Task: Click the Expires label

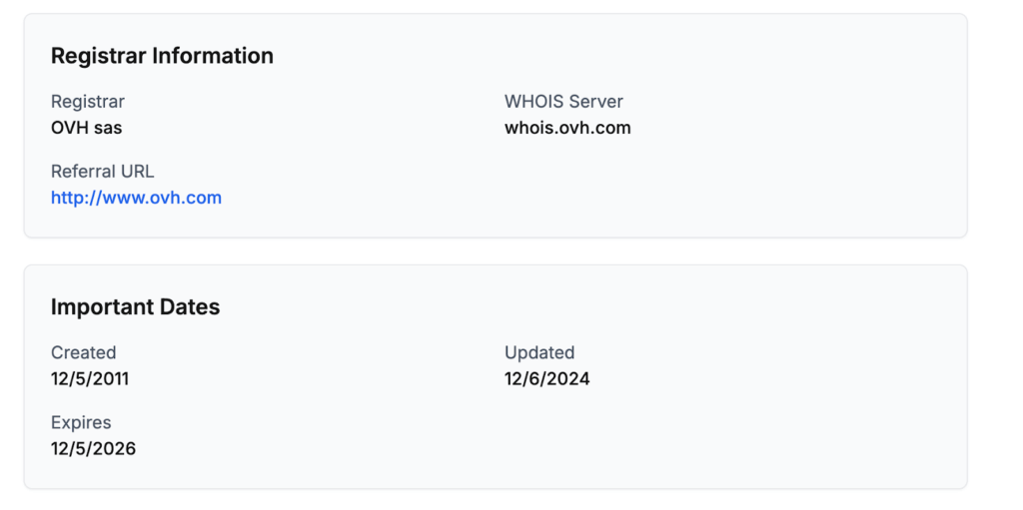Action: [81, 422]
